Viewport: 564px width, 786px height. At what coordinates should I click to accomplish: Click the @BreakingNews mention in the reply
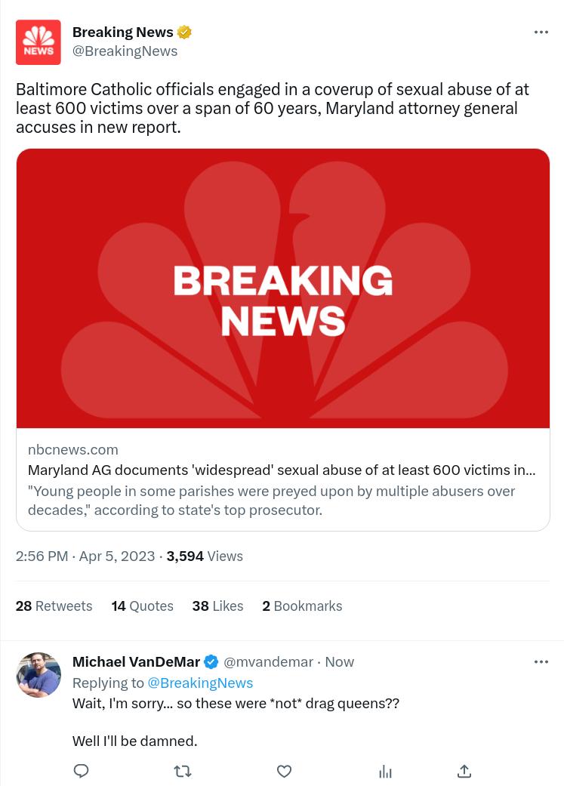pos(200,683)
